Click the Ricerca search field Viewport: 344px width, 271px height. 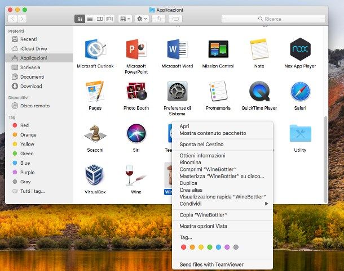pyautogui.click(x=274, y=19)
